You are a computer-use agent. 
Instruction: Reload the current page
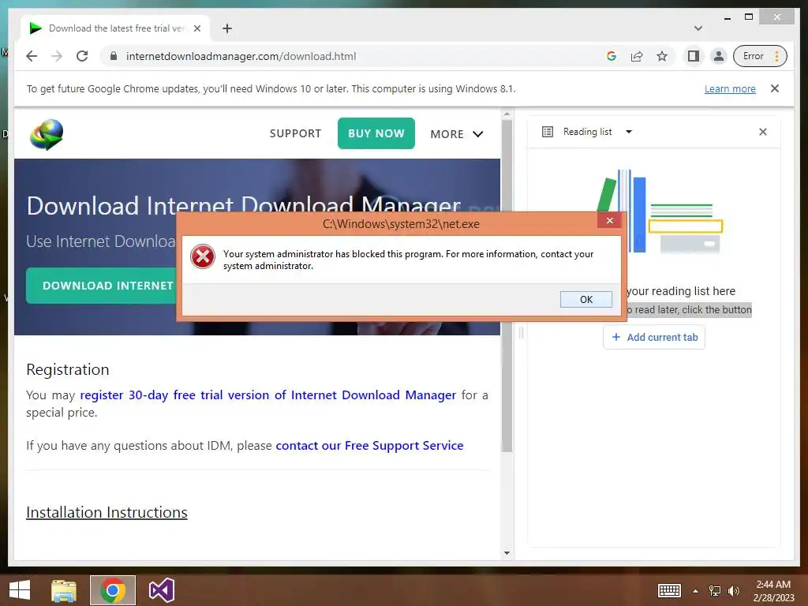[82, 56]
